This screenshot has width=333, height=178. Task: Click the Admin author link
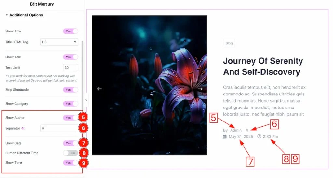point(236,130)
